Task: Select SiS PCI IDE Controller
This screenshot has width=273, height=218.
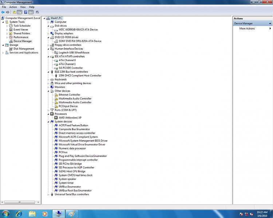Action: [71, 68]
